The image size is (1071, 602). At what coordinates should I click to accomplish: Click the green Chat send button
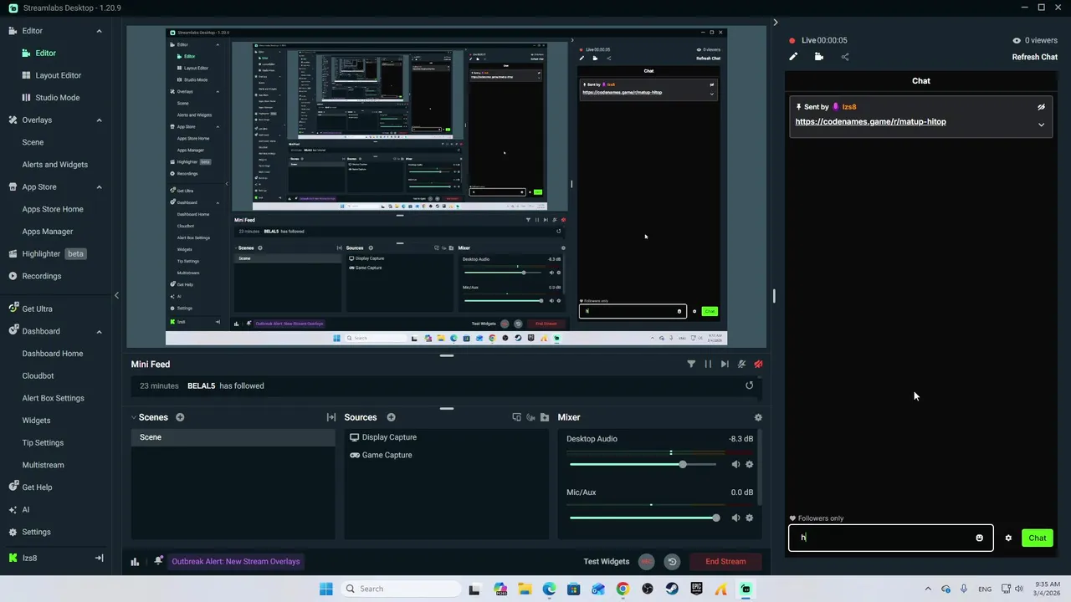click(x=1037, y=538)
